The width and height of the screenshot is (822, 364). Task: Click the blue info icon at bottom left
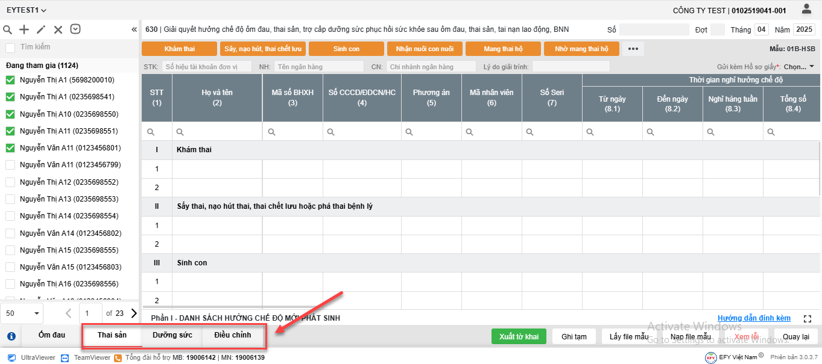pos(11,336)
